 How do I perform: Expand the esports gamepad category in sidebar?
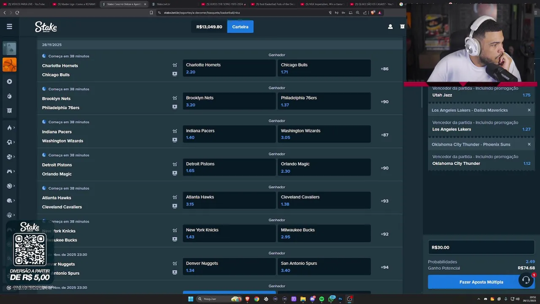[x=11, y=171]
